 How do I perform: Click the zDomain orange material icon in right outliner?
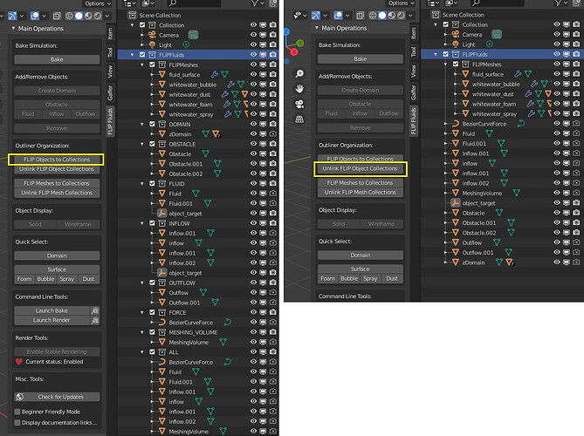point(510,262)
